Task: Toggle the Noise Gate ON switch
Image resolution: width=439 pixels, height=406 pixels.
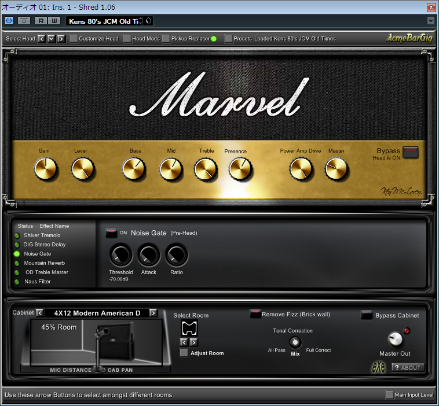Action: (111, 233)
